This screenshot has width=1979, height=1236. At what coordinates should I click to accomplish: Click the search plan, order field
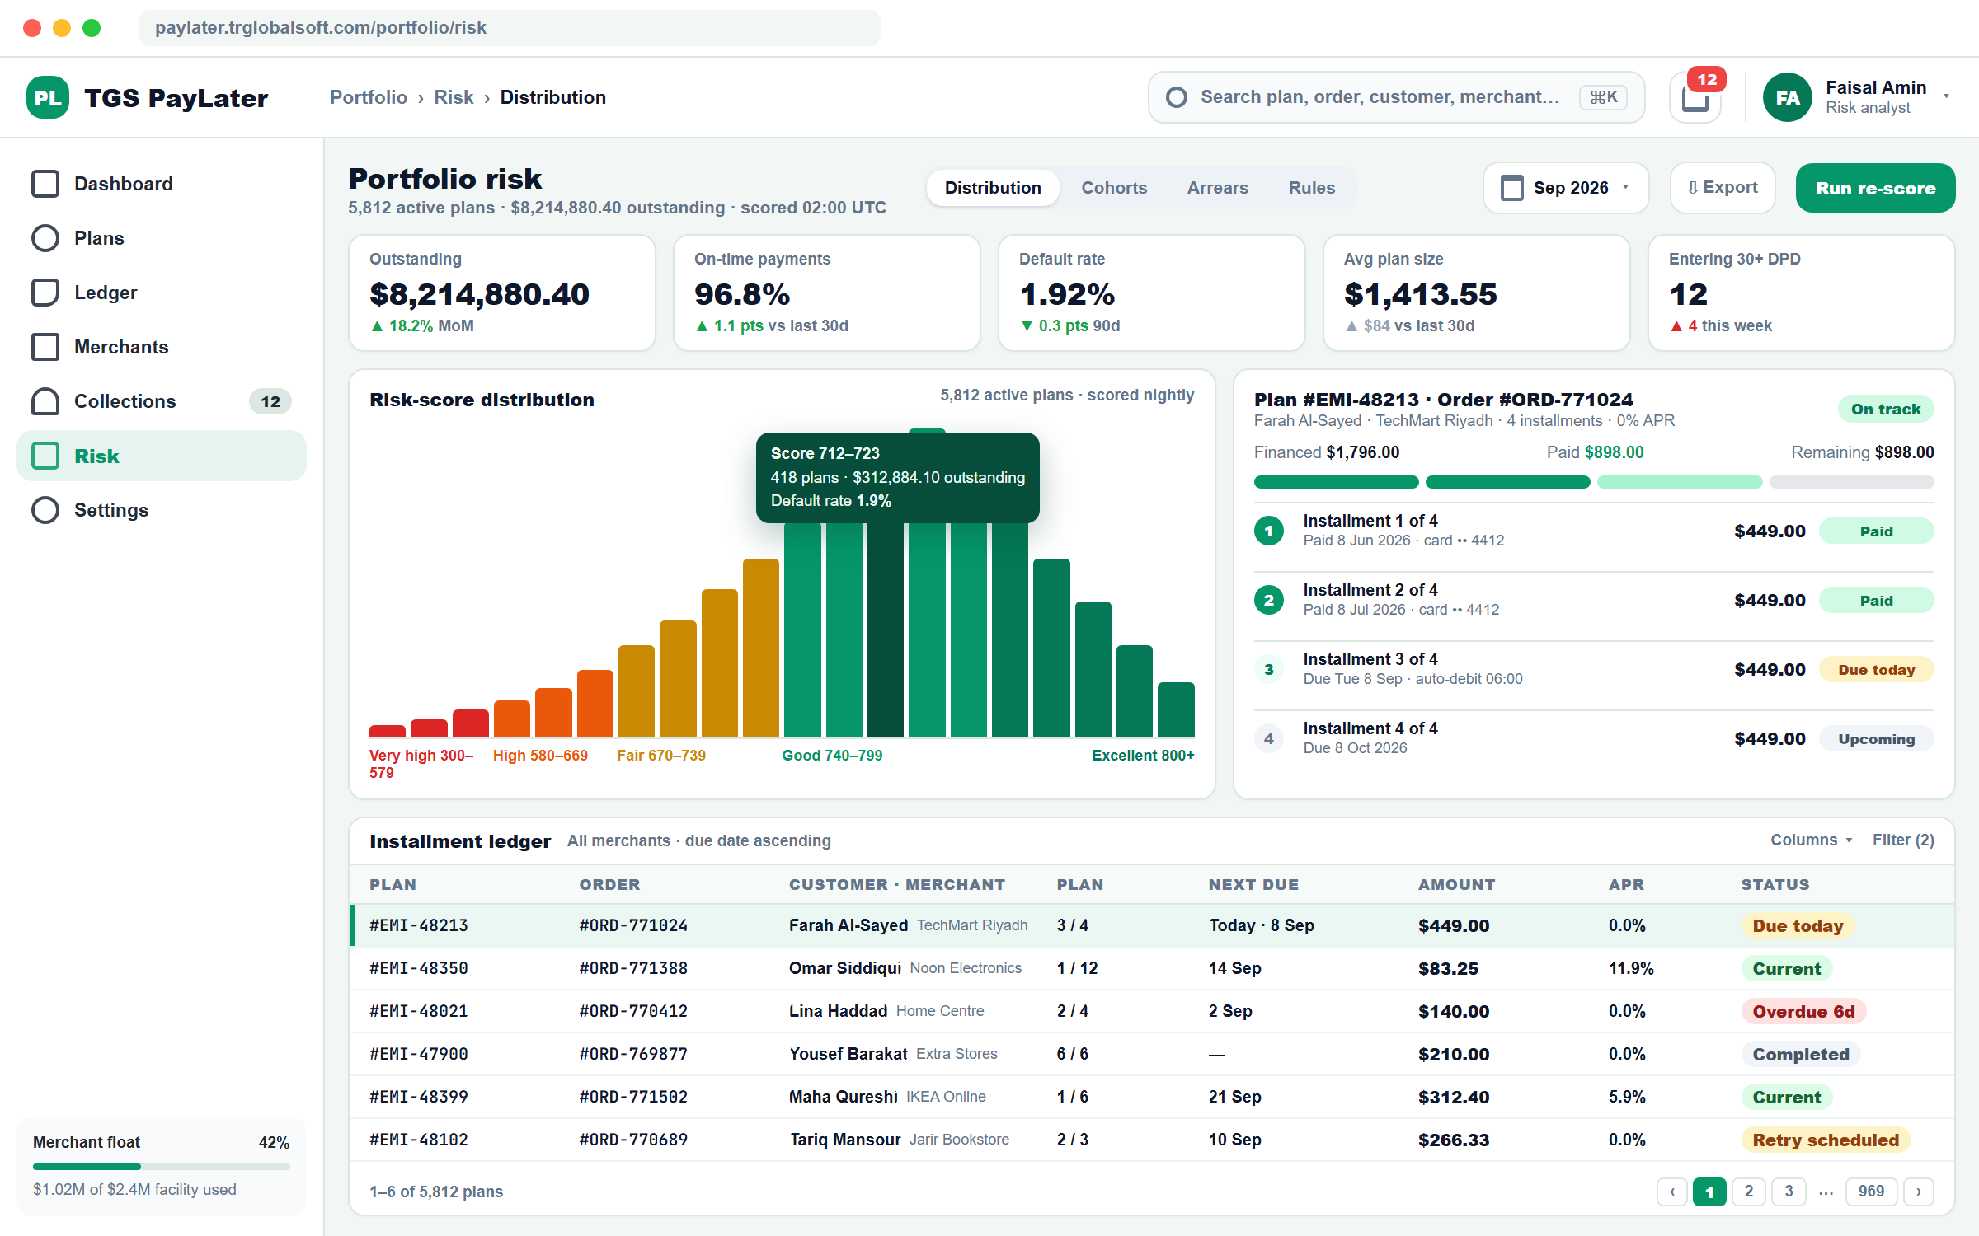click(1396, 97)
